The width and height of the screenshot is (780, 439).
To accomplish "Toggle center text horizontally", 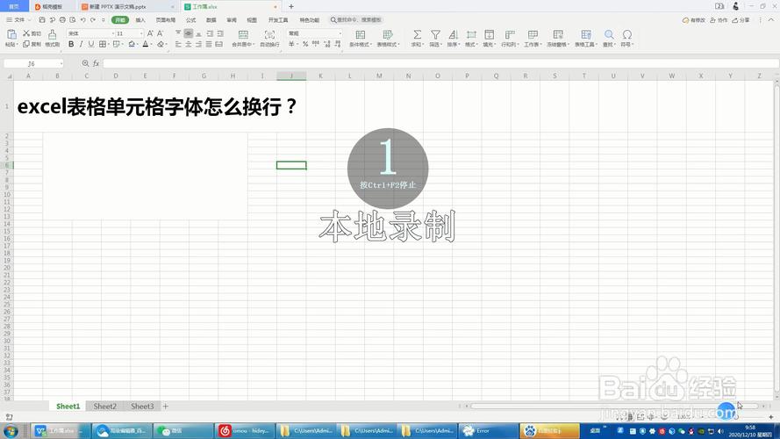I will pos(189,44).
